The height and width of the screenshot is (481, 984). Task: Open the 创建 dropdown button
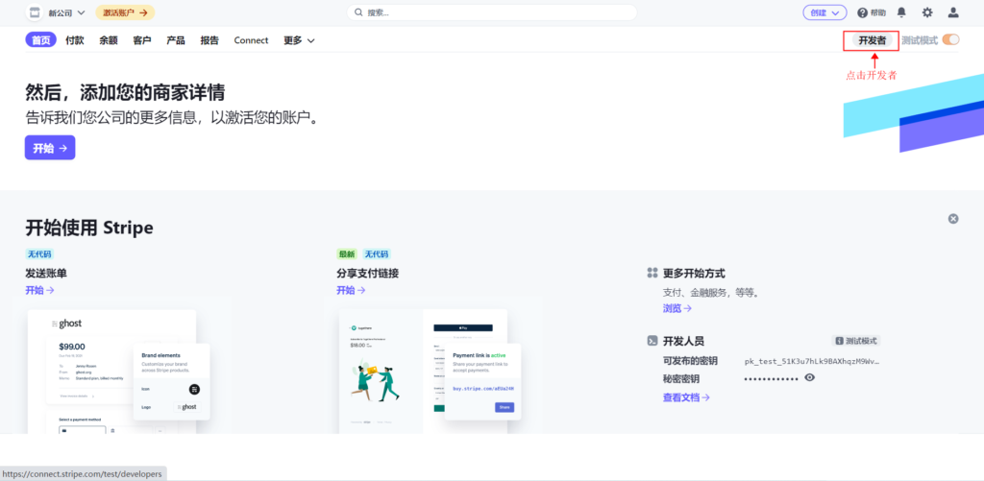[x=824, y=12]
